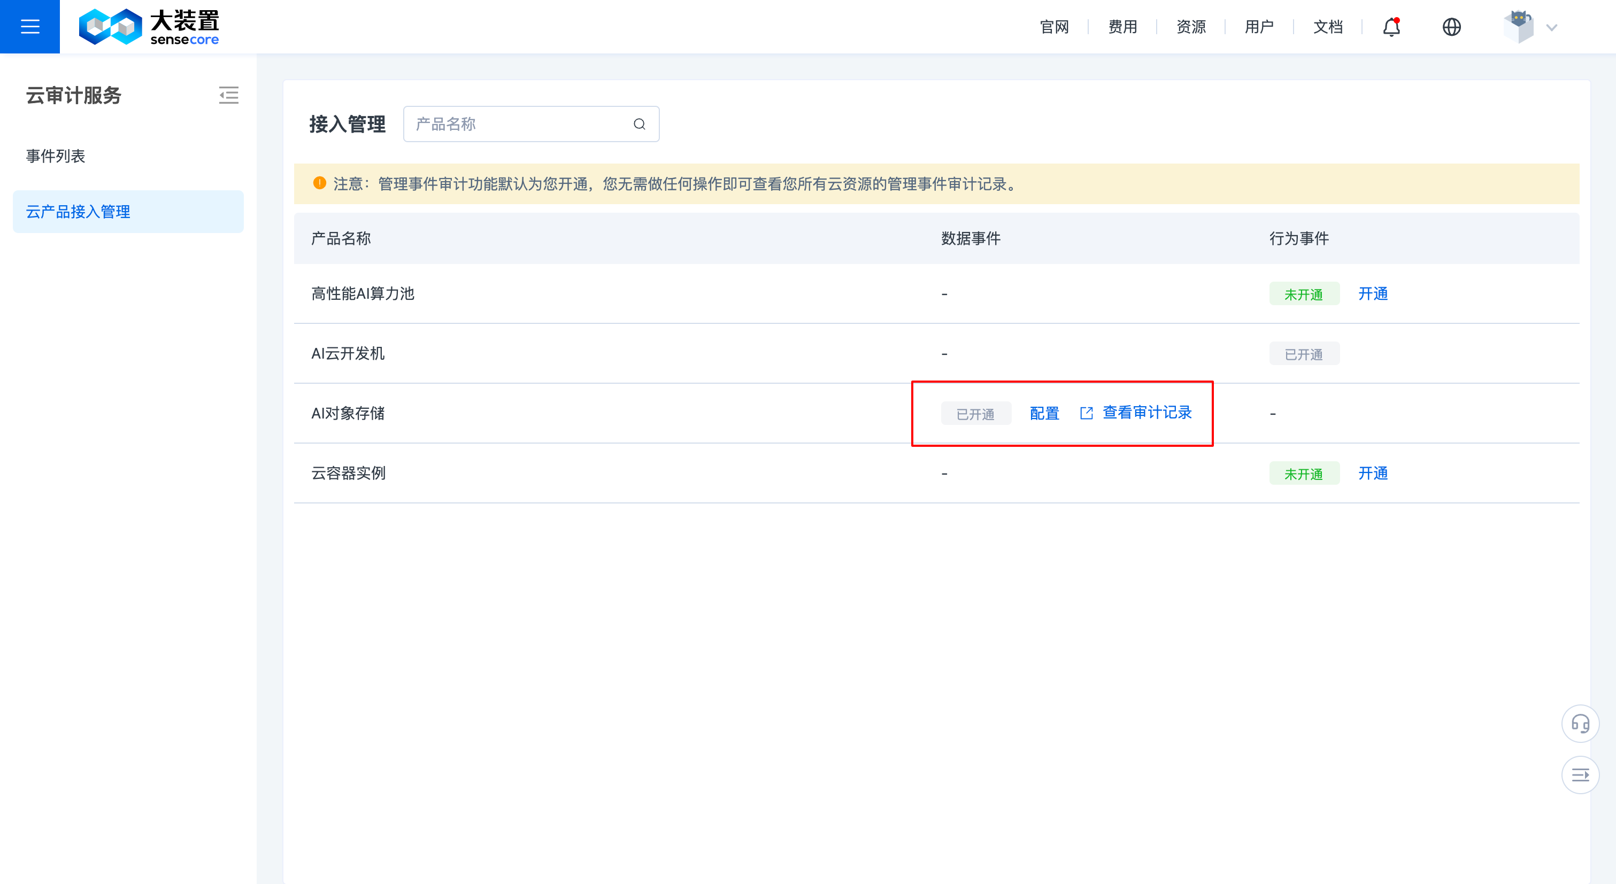Click the AI云开发机 product name

tap(348, 354)
